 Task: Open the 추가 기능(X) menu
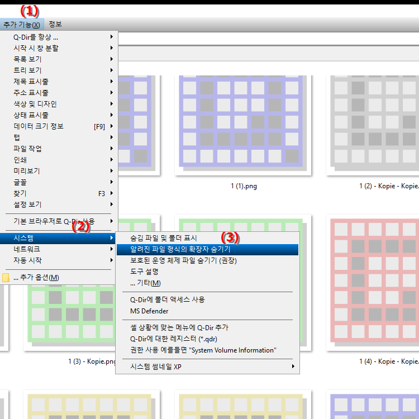pyautogui.click(x=22, y=25)
